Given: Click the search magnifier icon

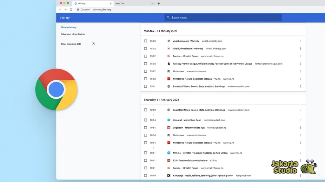Looking at the screenshot, I should point(168,18).
